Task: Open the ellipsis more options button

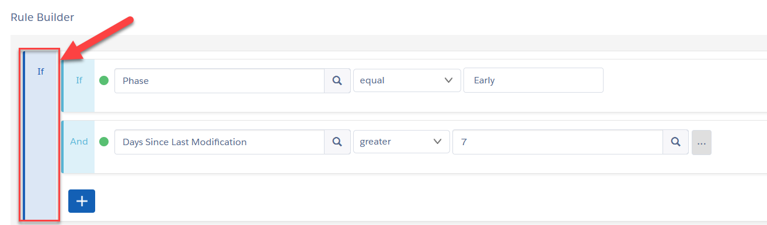Action: pos(702,142)
